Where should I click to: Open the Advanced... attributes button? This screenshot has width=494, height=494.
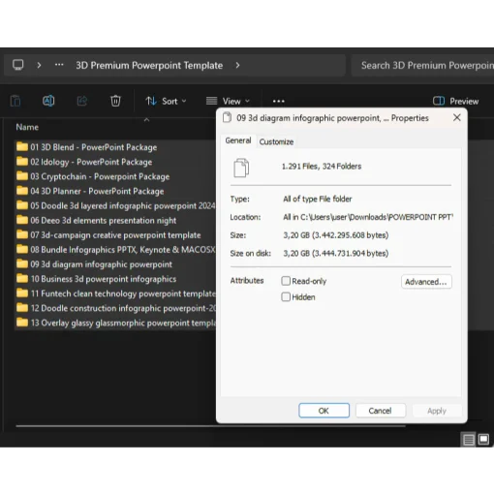[426, 282]
